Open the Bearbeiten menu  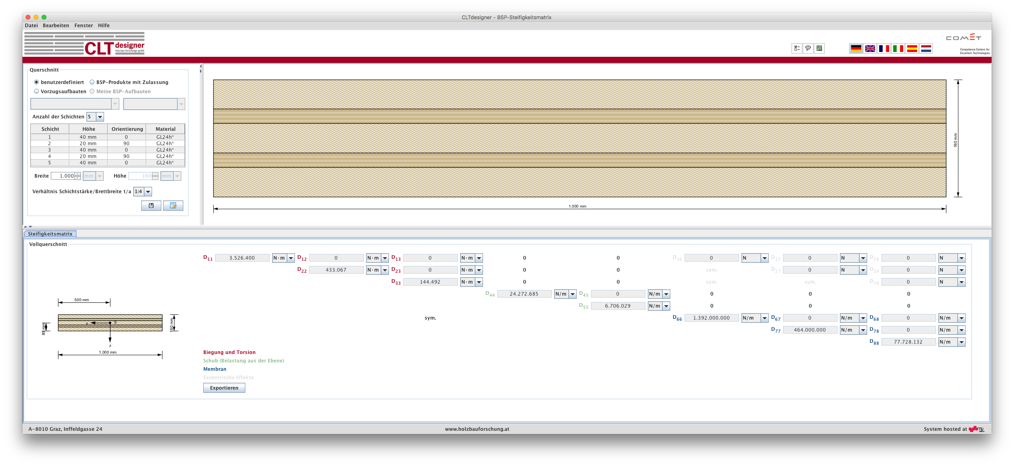tap(56, 25)
